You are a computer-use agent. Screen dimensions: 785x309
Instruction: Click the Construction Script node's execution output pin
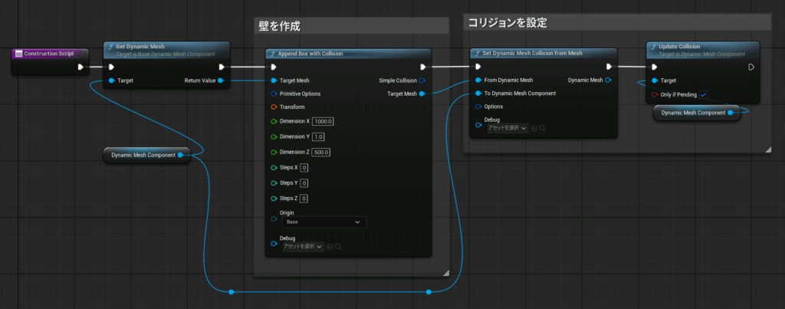tap(80, 67)
